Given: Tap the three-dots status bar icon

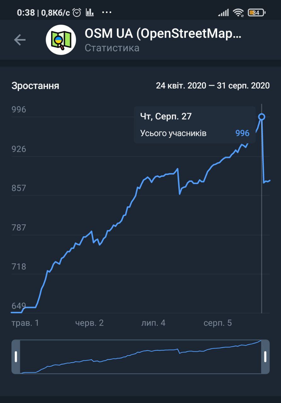Looking at the screenshot, I should tap(107, 13).
